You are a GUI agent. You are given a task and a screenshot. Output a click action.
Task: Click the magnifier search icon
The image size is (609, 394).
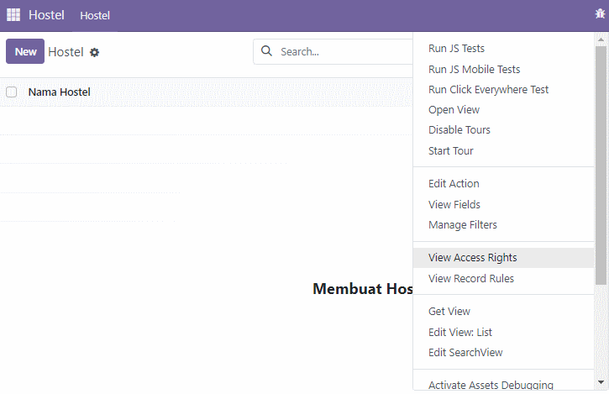266,51
